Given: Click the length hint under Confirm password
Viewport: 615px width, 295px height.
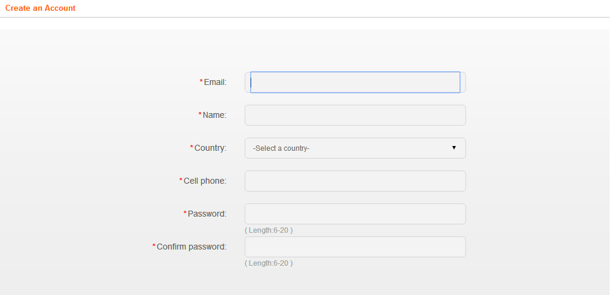Looking at the screenshot, I should coord(269,263).
